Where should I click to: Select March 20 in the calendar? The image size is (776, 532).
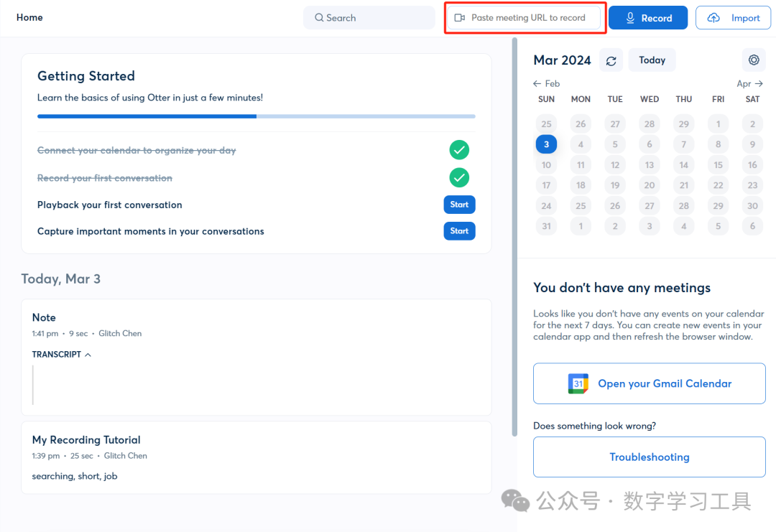click(x=650, y=185)
